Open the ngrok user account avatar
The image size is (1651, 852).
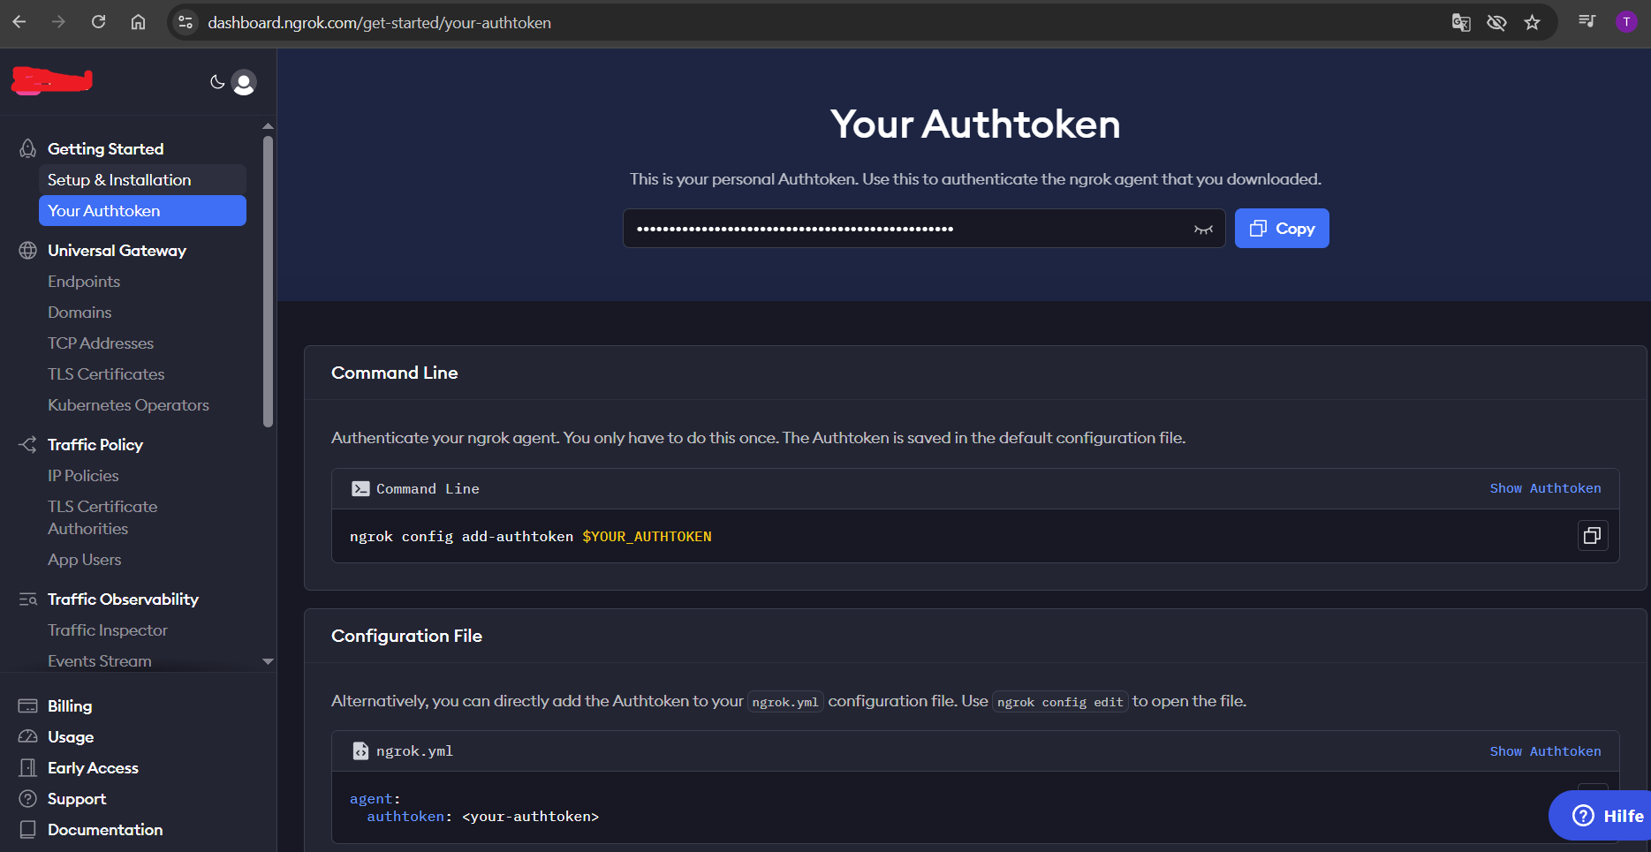click(244, 82)
